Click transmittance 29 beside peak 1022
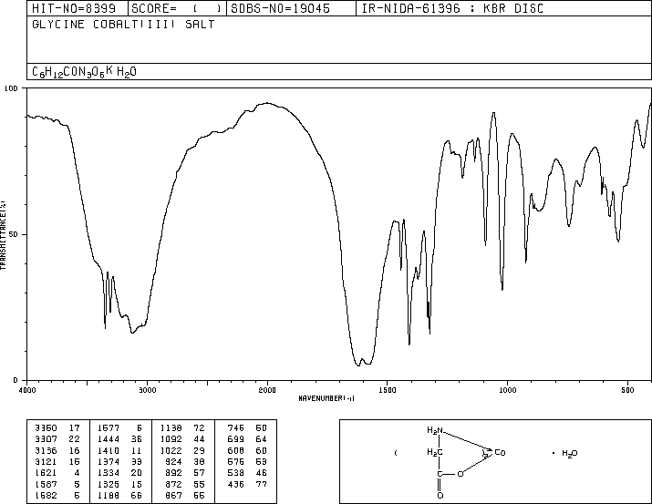The height and width of the screenshot is (504, 652). pyautogui.click(x=199, y=450)
